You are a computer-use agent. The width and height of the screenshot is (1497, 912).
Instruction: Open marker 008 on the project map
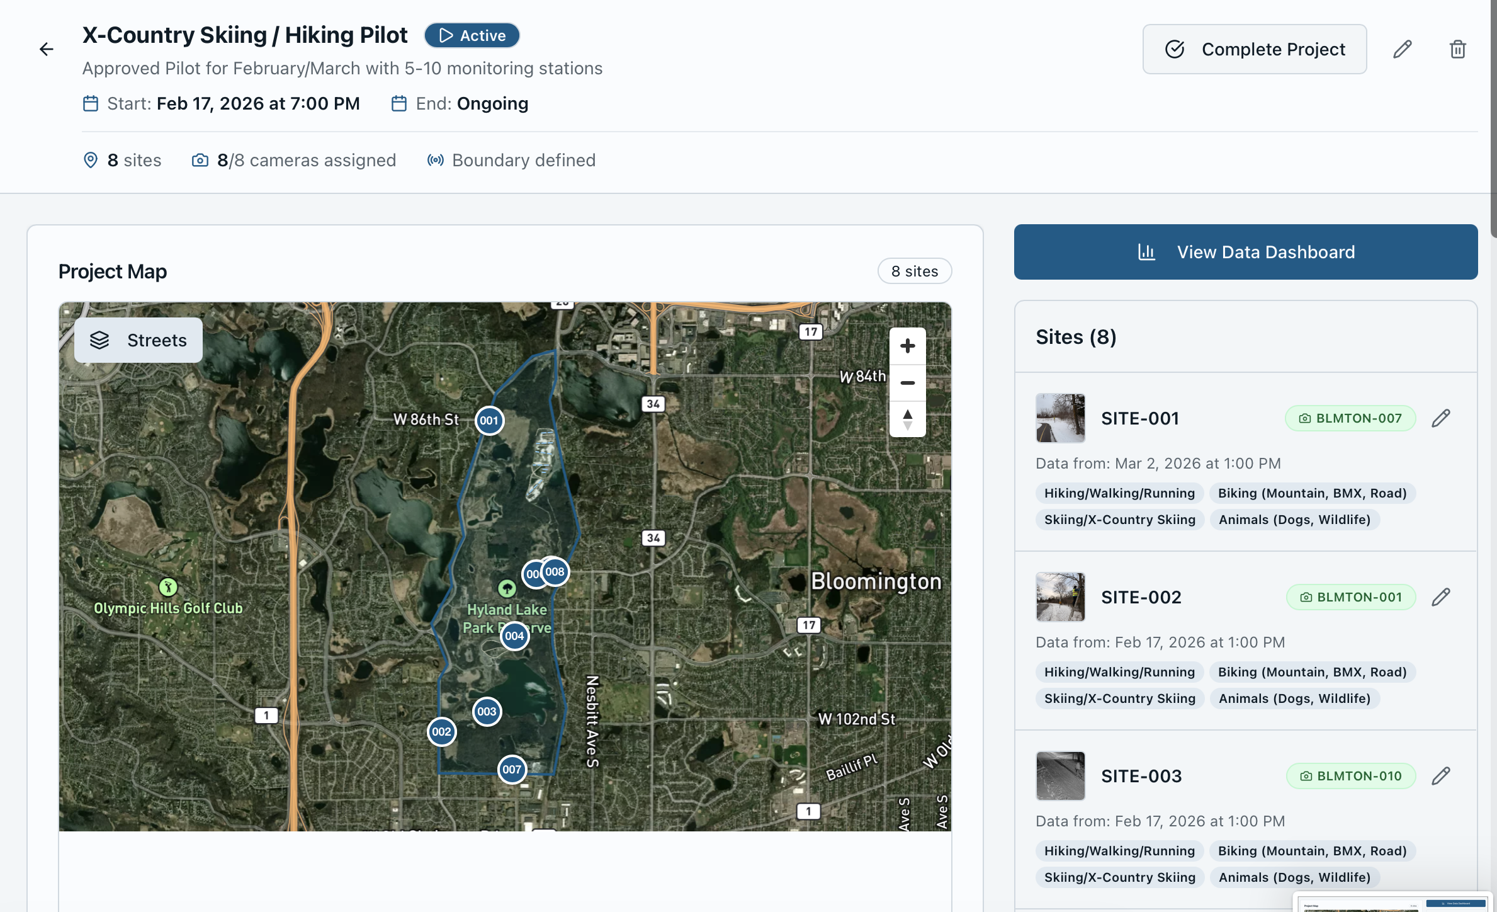555,571
